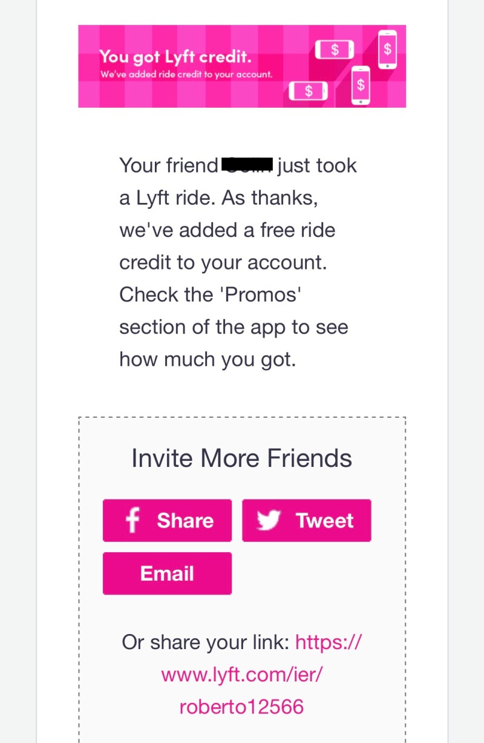The width and height of the screenshot is (484, 743).
Task: Click the tall phone icon at banner's edge
Action: coord(387,47)
